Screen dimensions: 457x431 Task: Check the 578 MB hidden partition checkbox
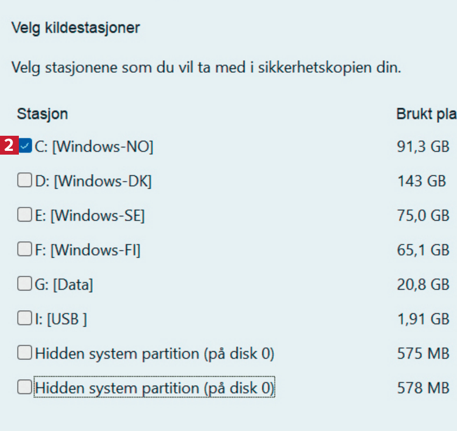click(24, 387)
